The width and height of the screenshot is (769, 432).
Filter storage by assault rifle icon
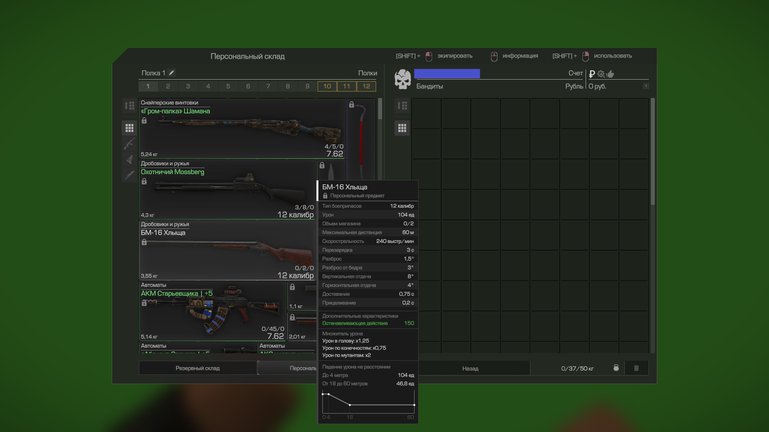(129, 144)
